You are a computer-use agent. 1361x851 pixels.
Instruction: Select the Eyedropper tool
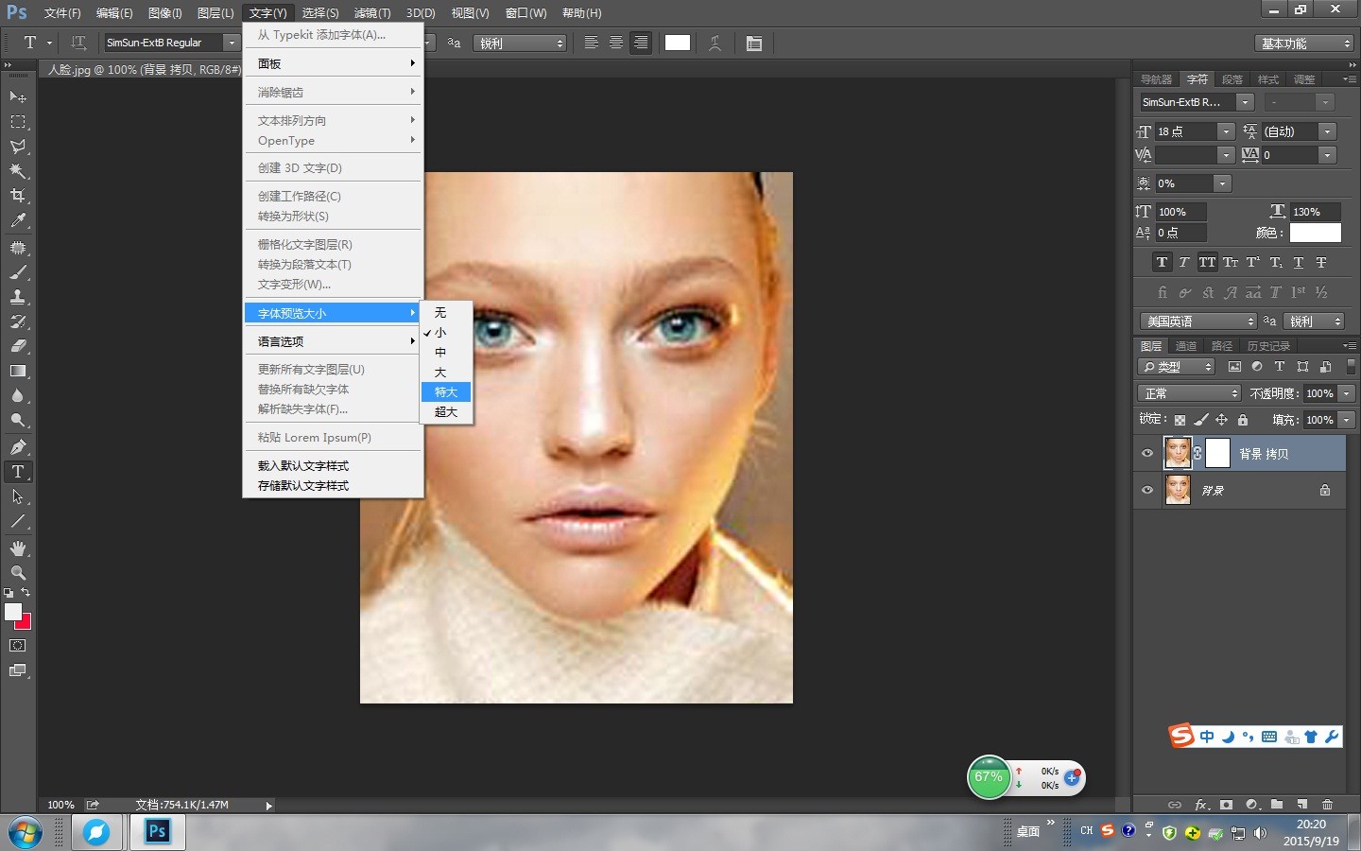(18, 220)
